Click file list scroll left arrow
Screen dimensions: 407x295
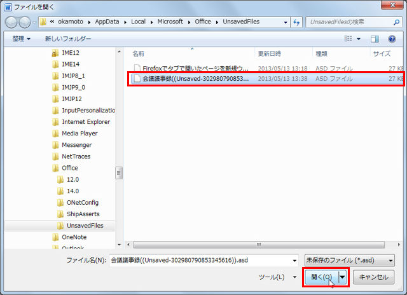pyautogui.click(x=128, y=245)
